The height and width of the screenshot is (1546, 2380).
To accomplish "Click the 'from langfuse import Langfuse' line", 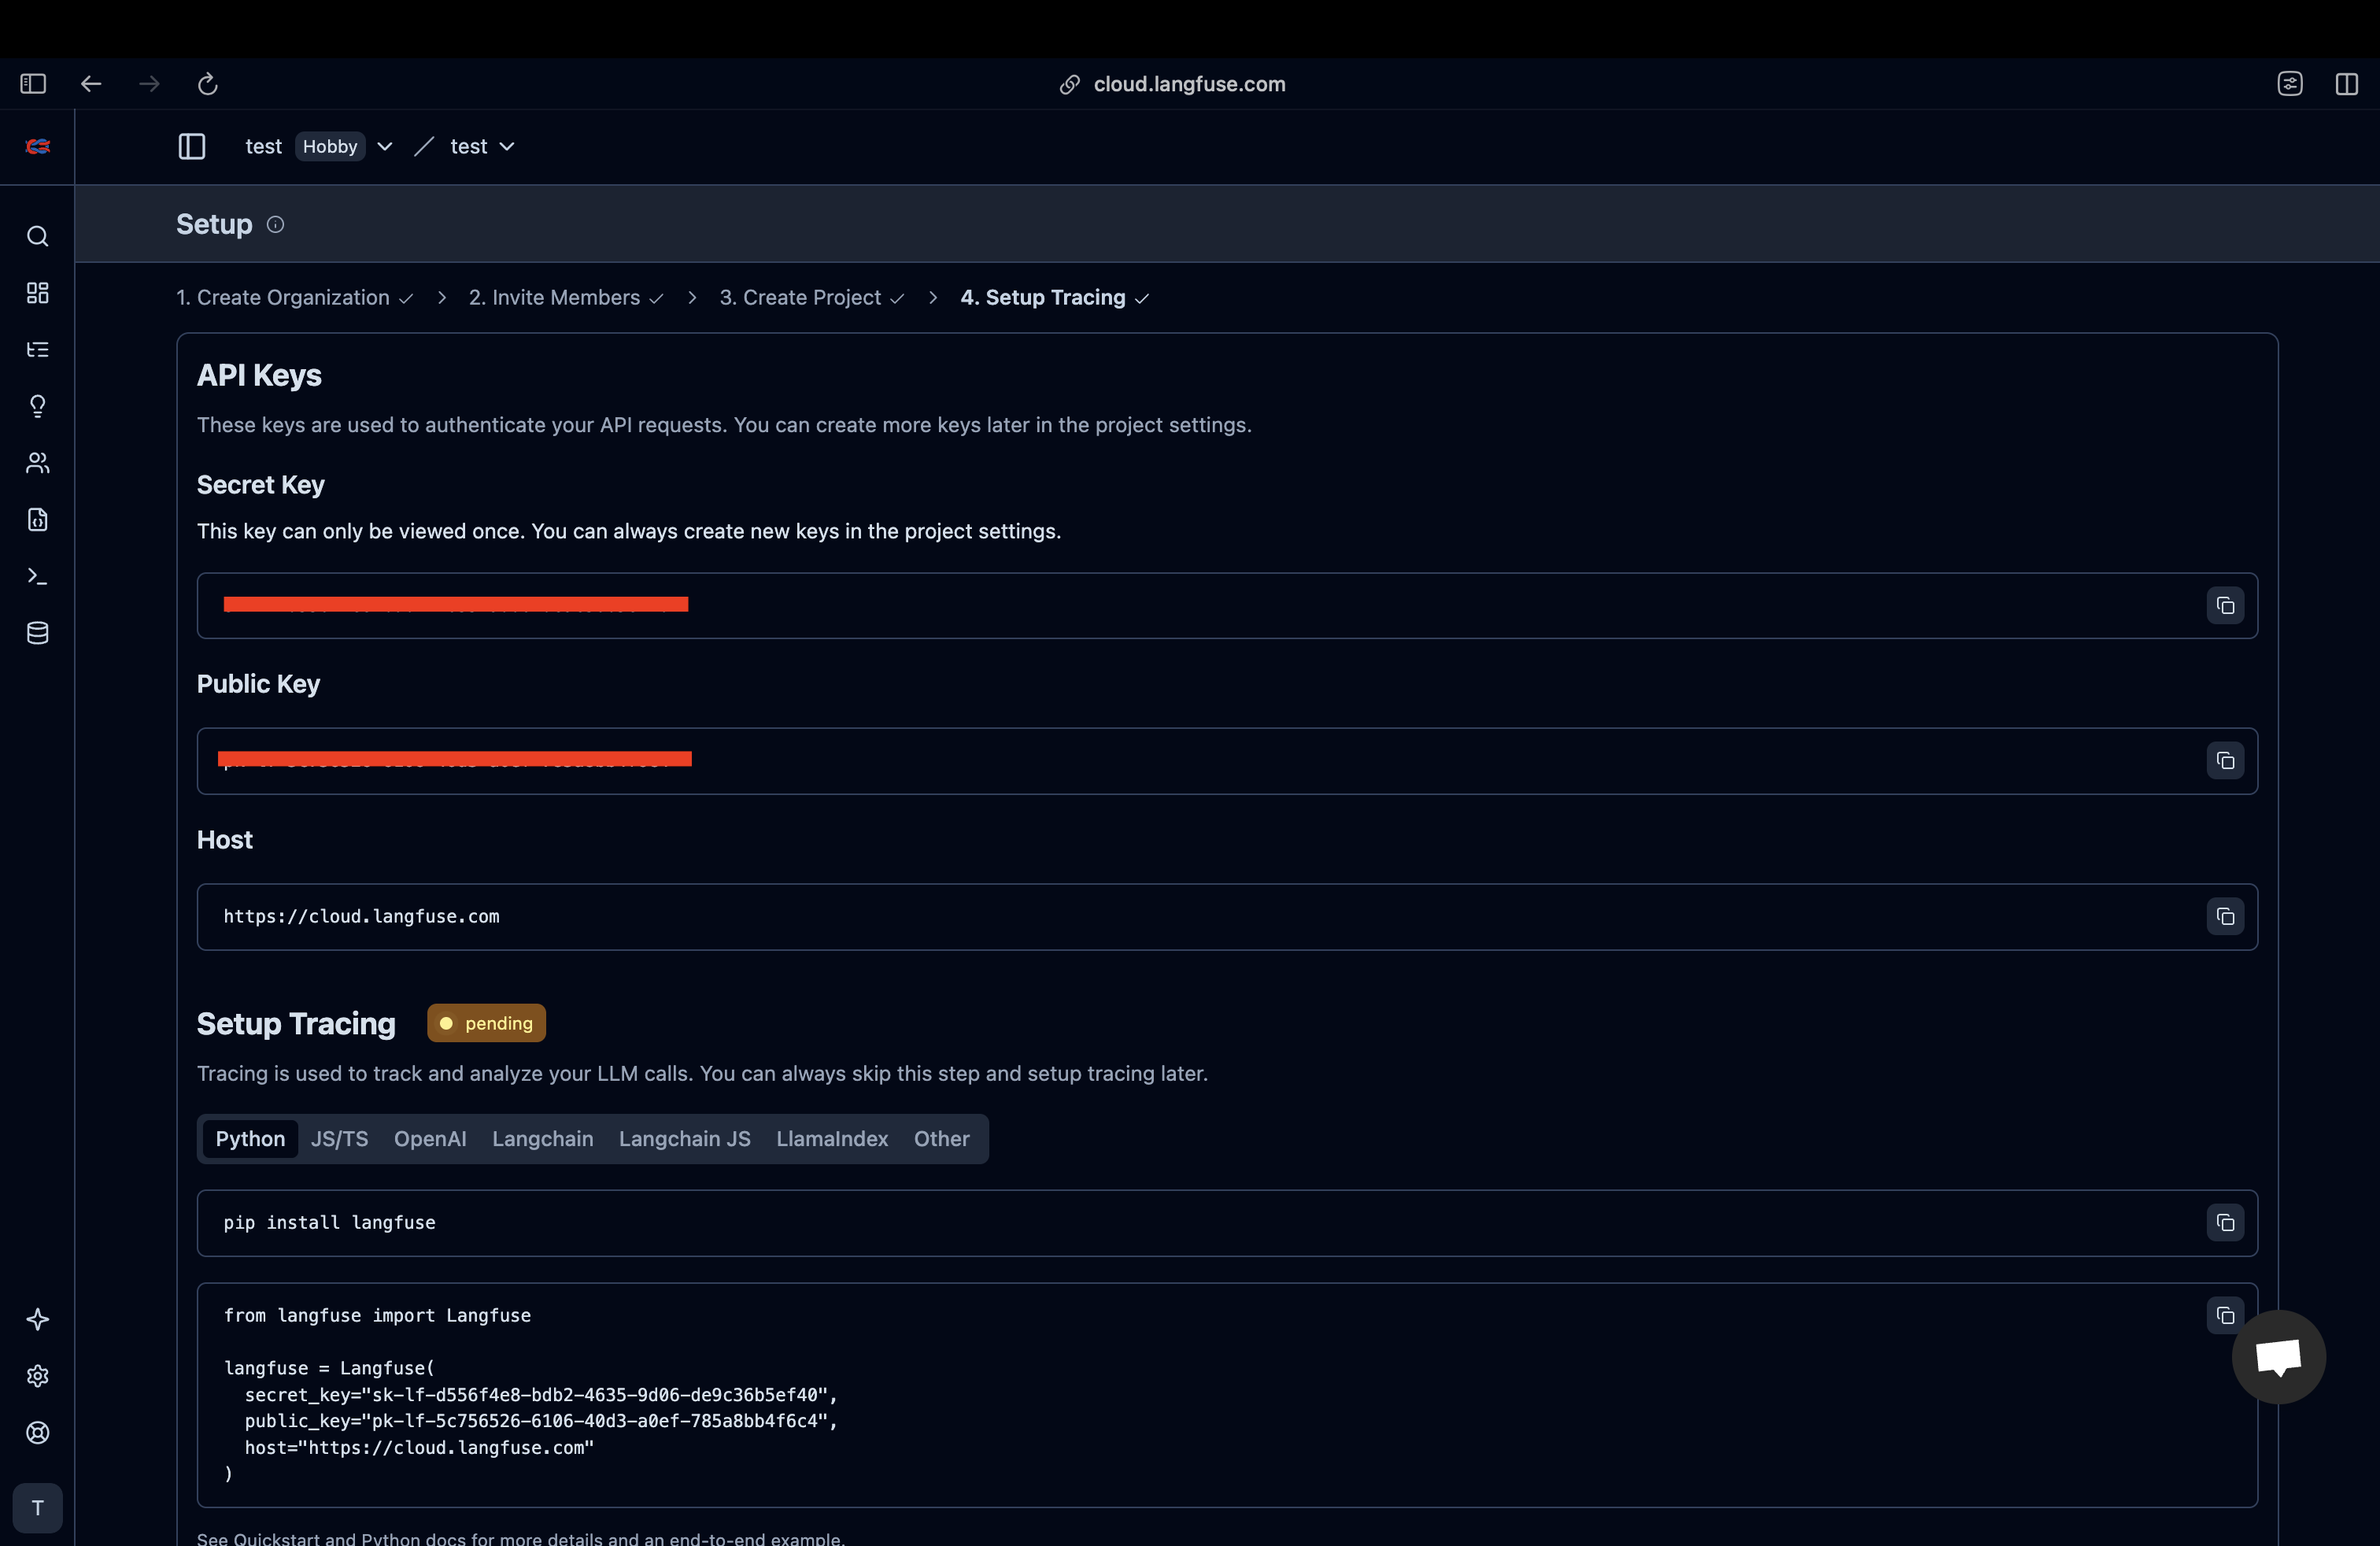I will point(377,1316).
